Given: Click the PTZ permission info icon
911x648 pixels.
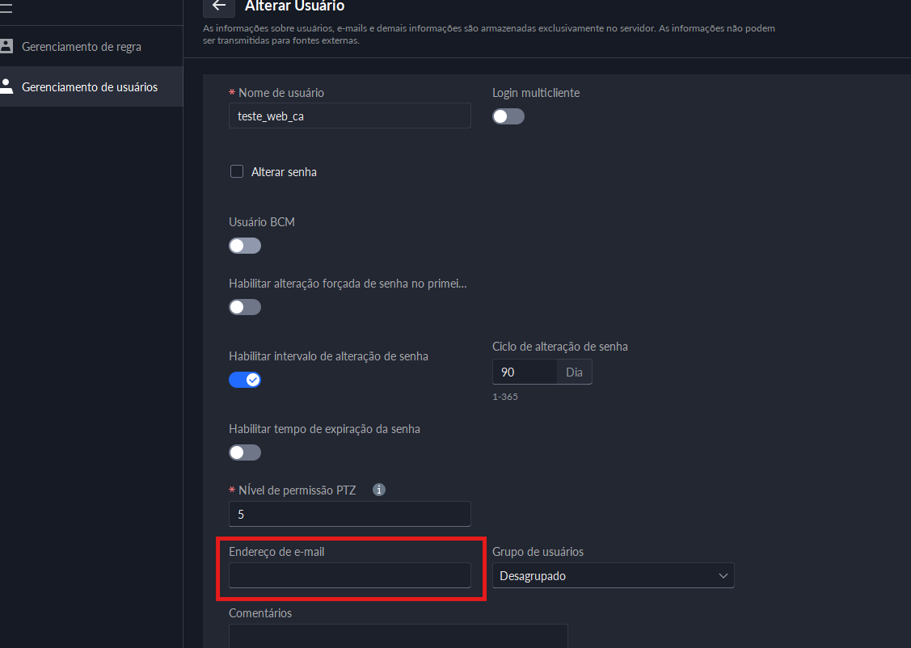Looking at the screenshot, I should (379, 490).
